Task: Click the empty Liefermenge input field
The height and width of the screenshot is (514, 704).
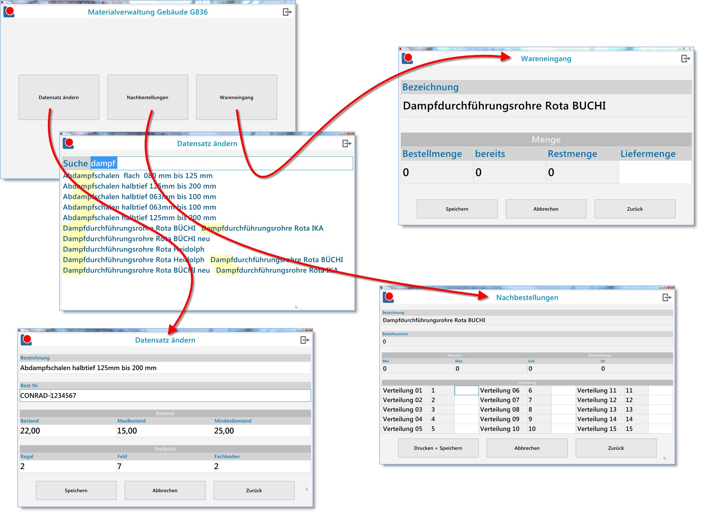Action: 655,172
